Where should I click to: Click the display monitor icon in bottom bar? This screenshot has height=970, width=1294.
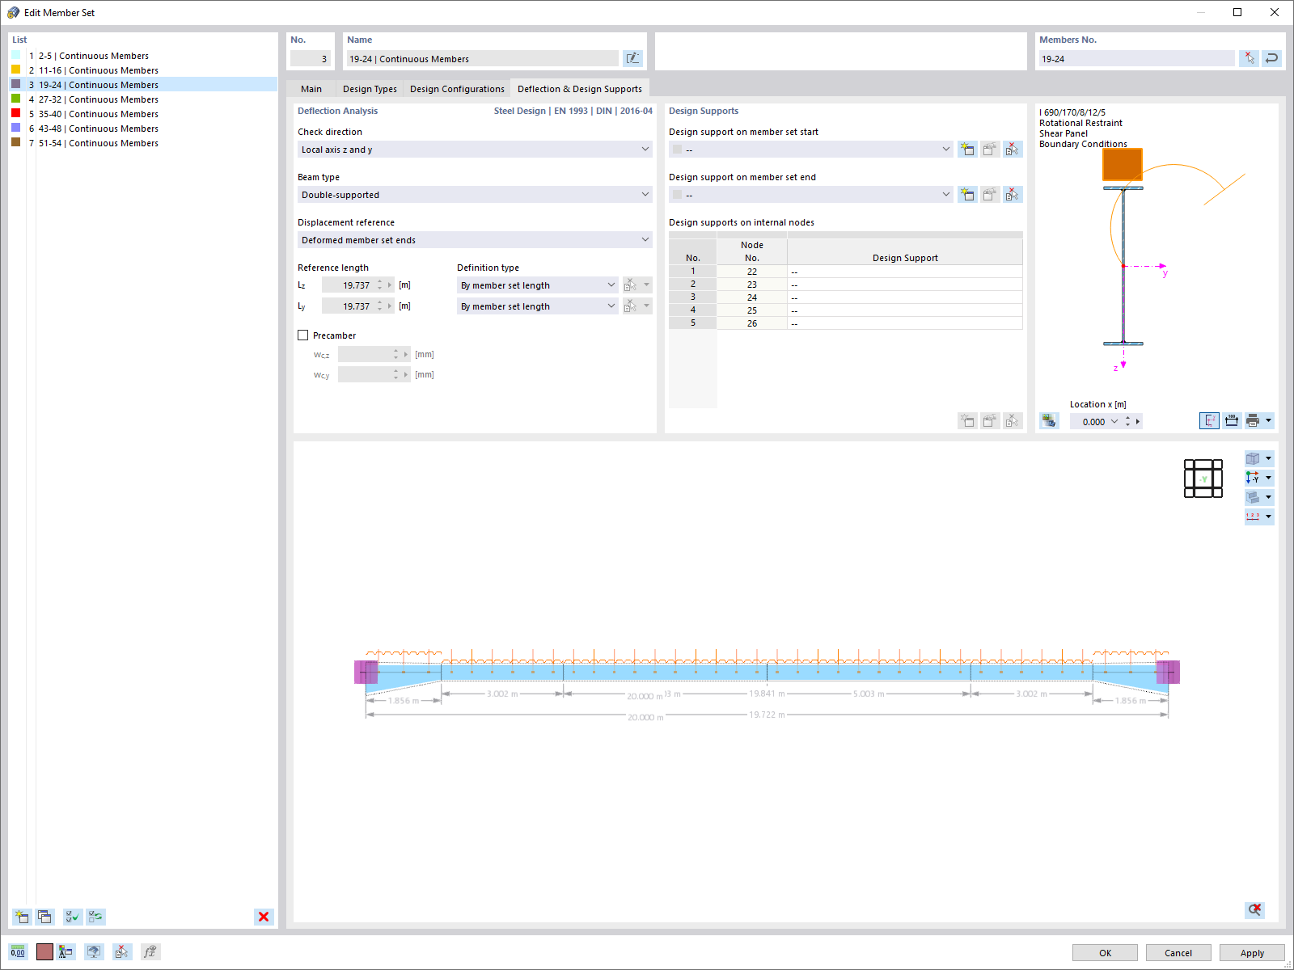click(94, 952)
